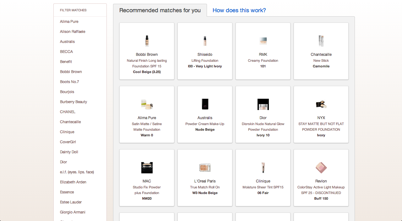Filter matches by Alison Raffaele

(x=73, y=32)
